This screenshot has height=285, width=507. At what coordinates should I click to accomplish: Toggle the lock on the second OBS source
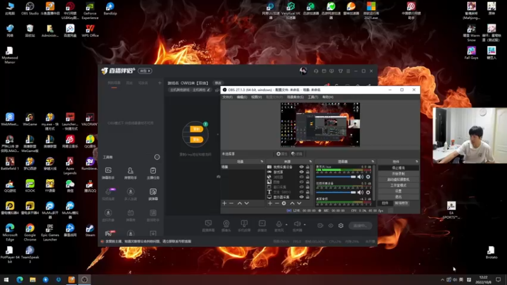pyautogui.click(x=307, y=172)
